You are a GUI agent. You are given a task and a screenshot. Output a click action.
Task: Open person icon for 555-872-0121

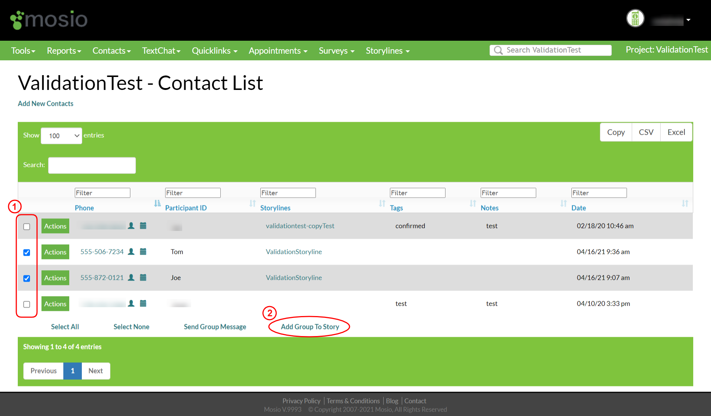point(131,278)
